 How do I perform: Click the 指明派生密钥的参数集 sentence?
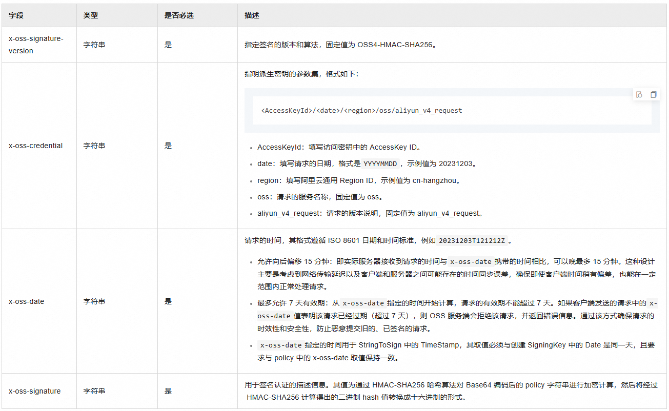(x=302, y=74)
